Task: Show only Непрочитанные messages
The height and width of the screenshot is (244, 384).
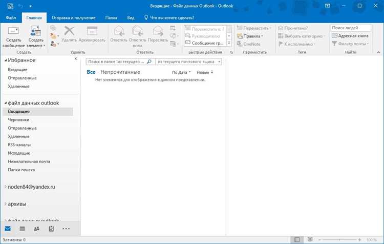Action: (120, 72)
